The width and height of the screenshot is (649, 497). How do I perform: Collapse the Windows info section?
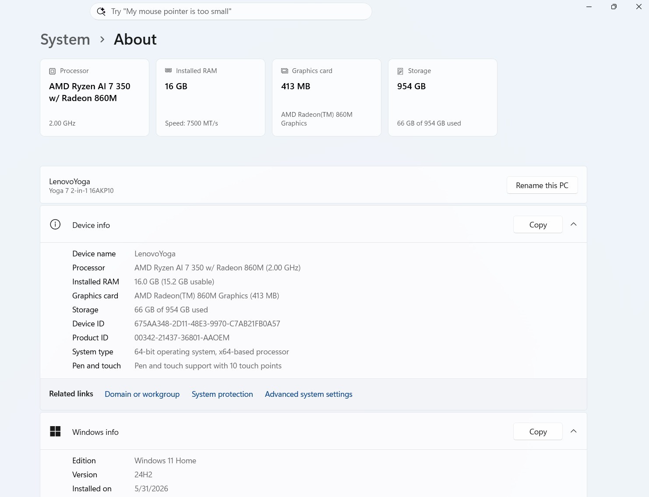(x=574, y=431)
